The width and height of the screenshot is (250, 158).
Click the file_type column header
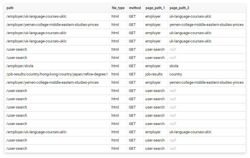click(x=118, y=8)
